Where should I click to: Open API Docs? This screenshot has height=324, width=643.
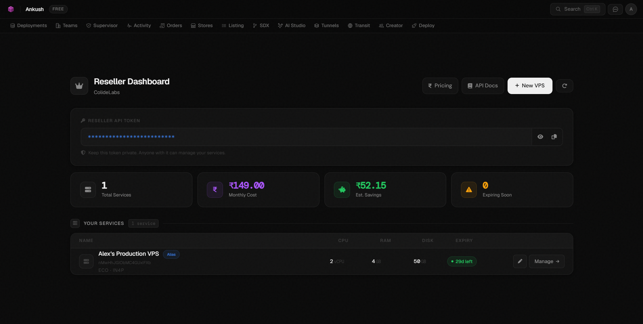483,86
